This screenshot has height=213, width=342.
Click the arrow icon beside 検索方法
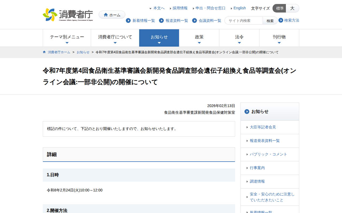[281, 20]
